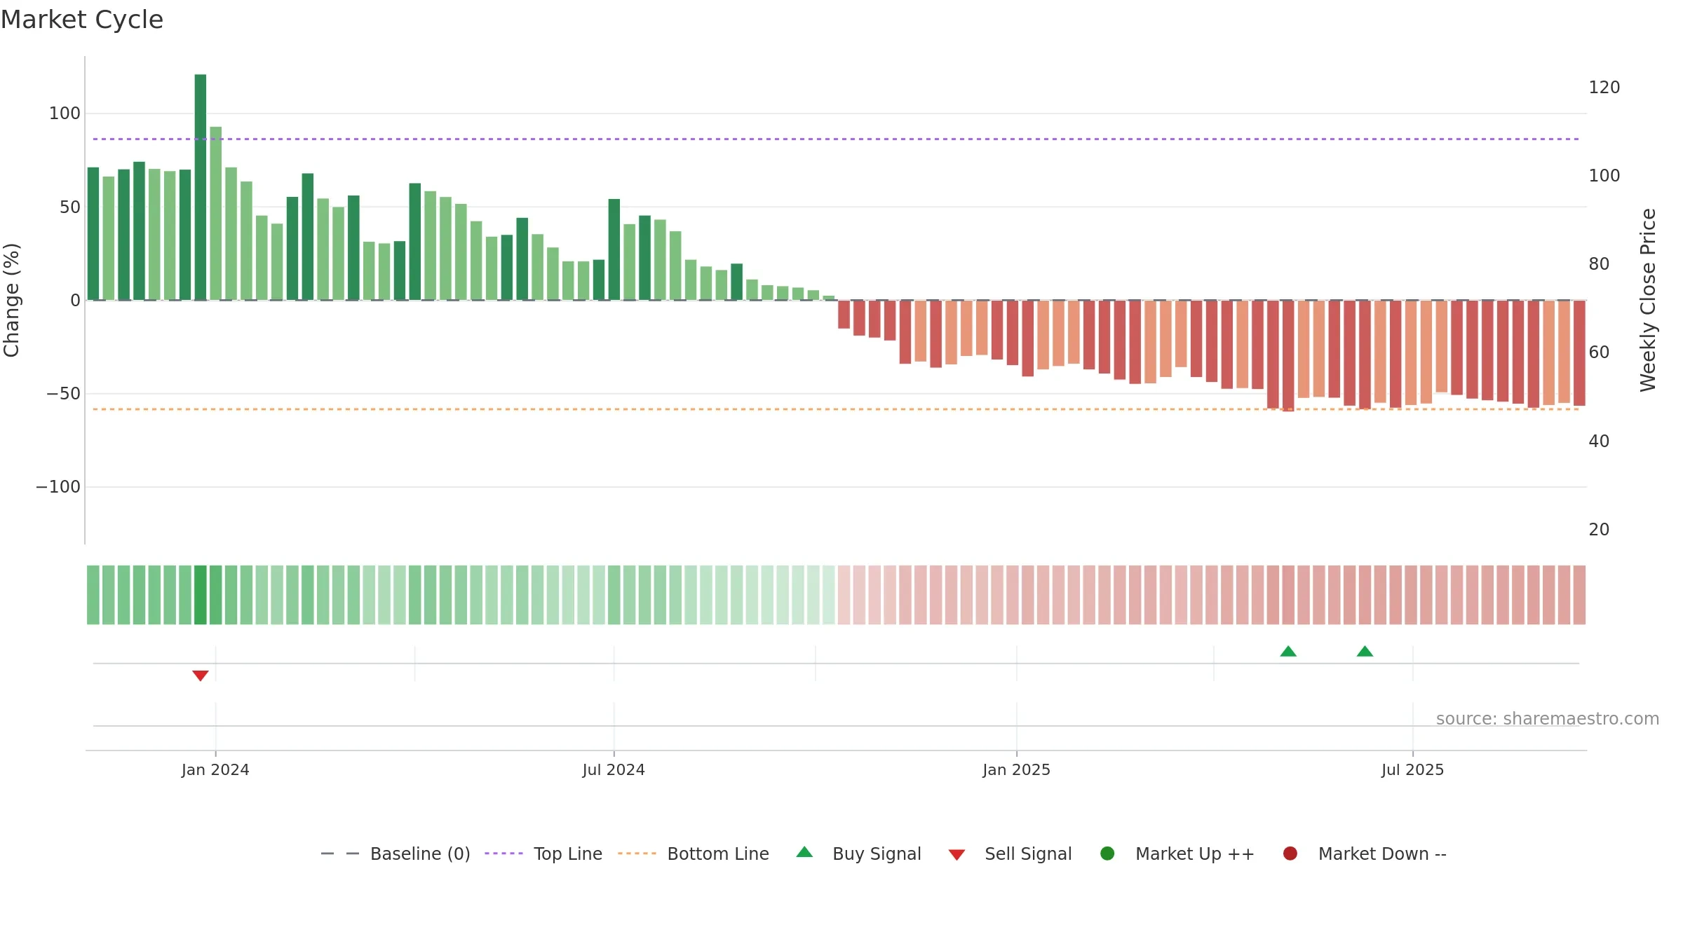Image resolution: width=1683 pixels, height=946 pixels.
Task: Click the source: sharemaestro.com text
Action: 1548,719
